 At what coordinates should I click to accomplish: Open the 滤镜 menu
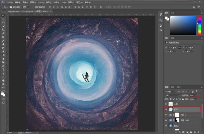pos(56,2)
